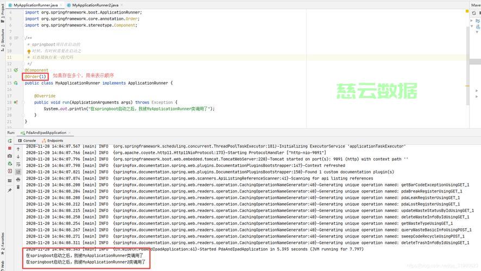Click the implements-method gutter icon beside run method
Image resolution: width=481 pixels, height=271 pixels.
[x=16, y=102]
